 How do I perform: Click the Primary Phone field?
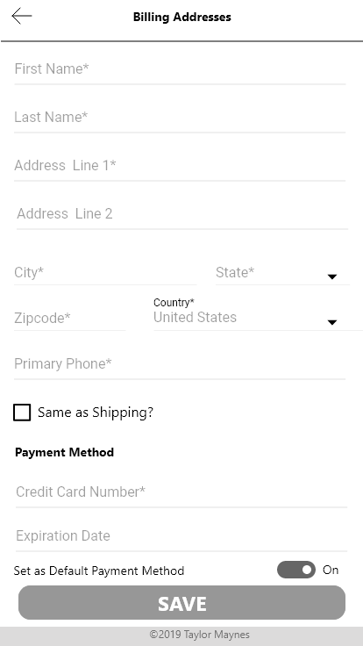(180, 363)
